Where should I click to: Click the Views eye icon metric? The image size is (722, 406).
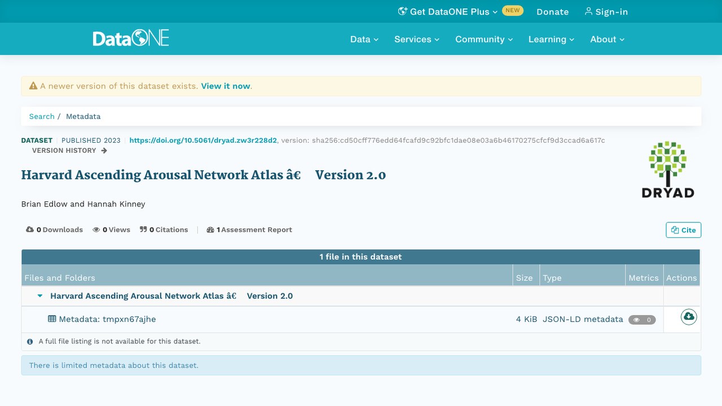pos(111,230)
